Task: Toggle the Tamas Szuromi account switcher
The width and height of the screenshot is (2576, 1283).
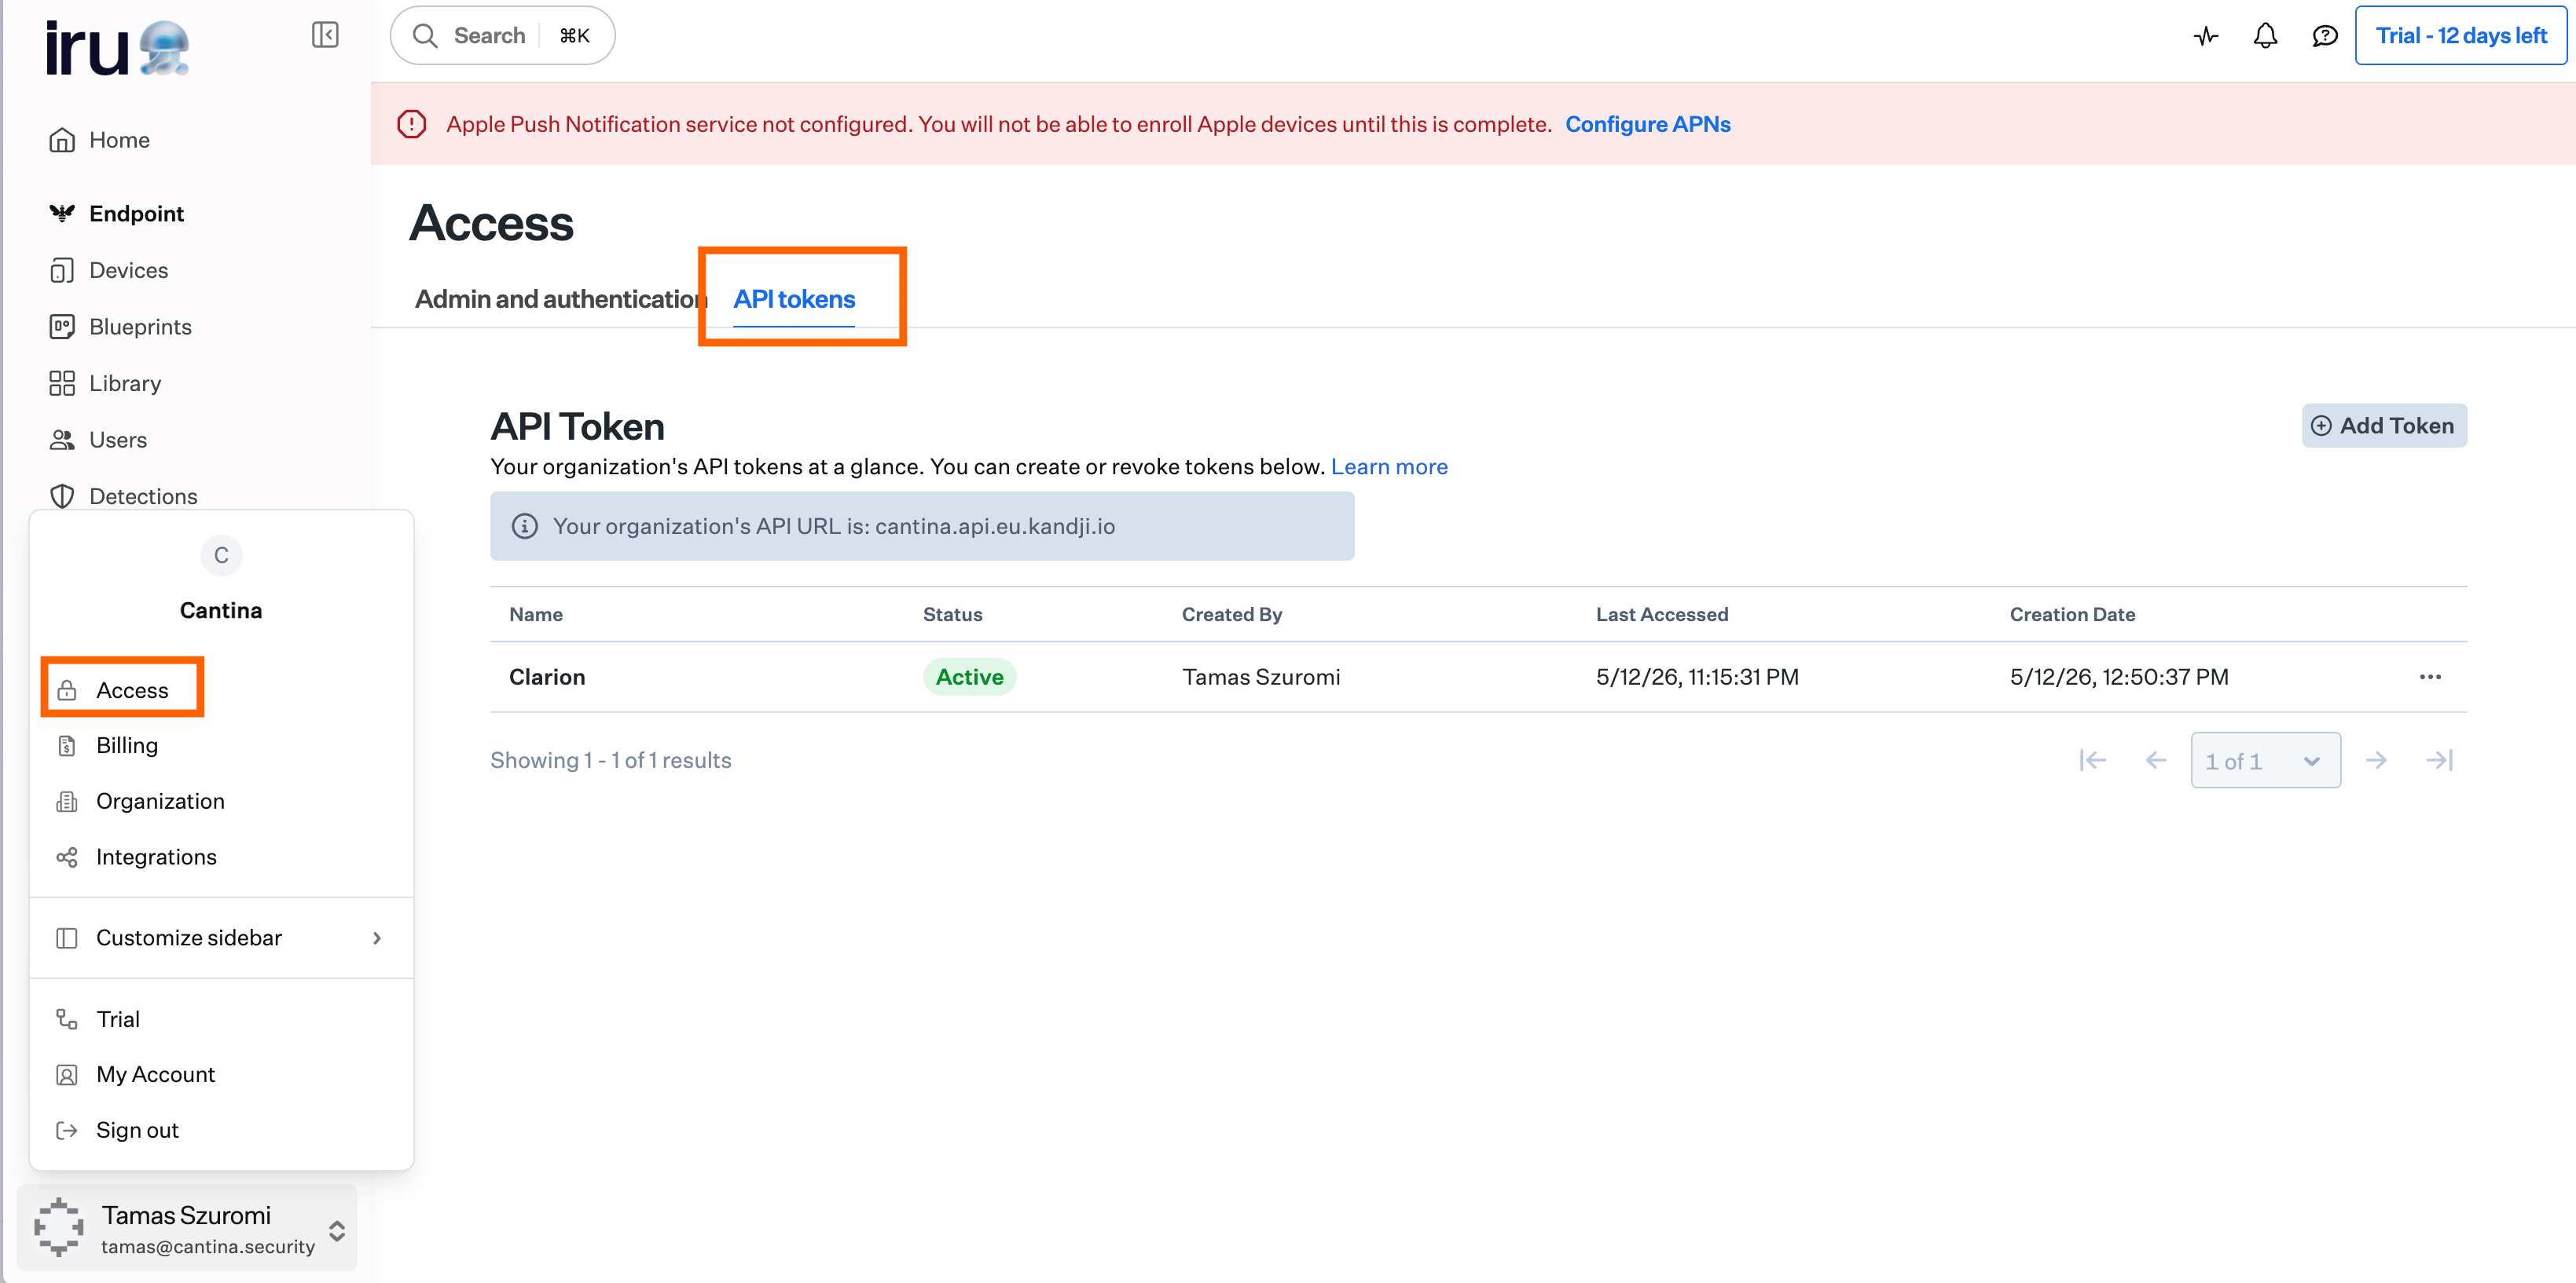Action: coord(187,1228)
